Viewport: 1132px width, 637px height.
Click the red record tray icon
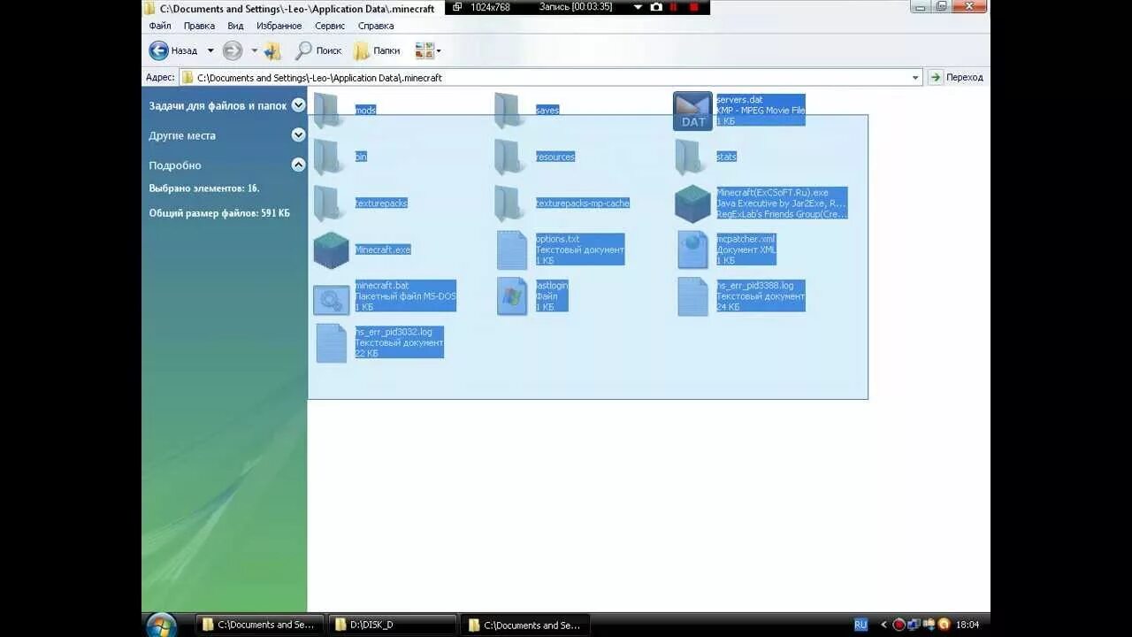point(899,625)
